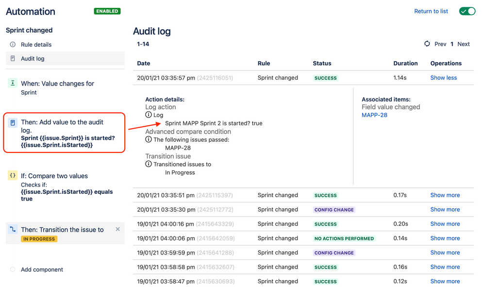Click the Add value to audit log icon

13,123
